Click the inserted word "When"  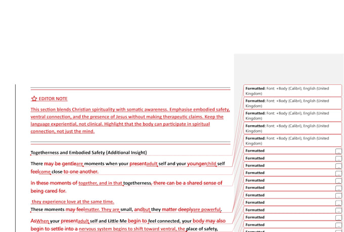point(42,221)
